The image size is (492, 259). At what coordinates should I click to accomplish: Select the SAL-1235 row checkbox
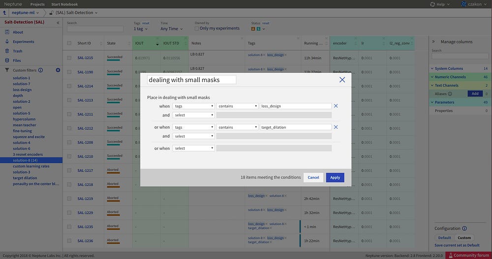point(69,227)
